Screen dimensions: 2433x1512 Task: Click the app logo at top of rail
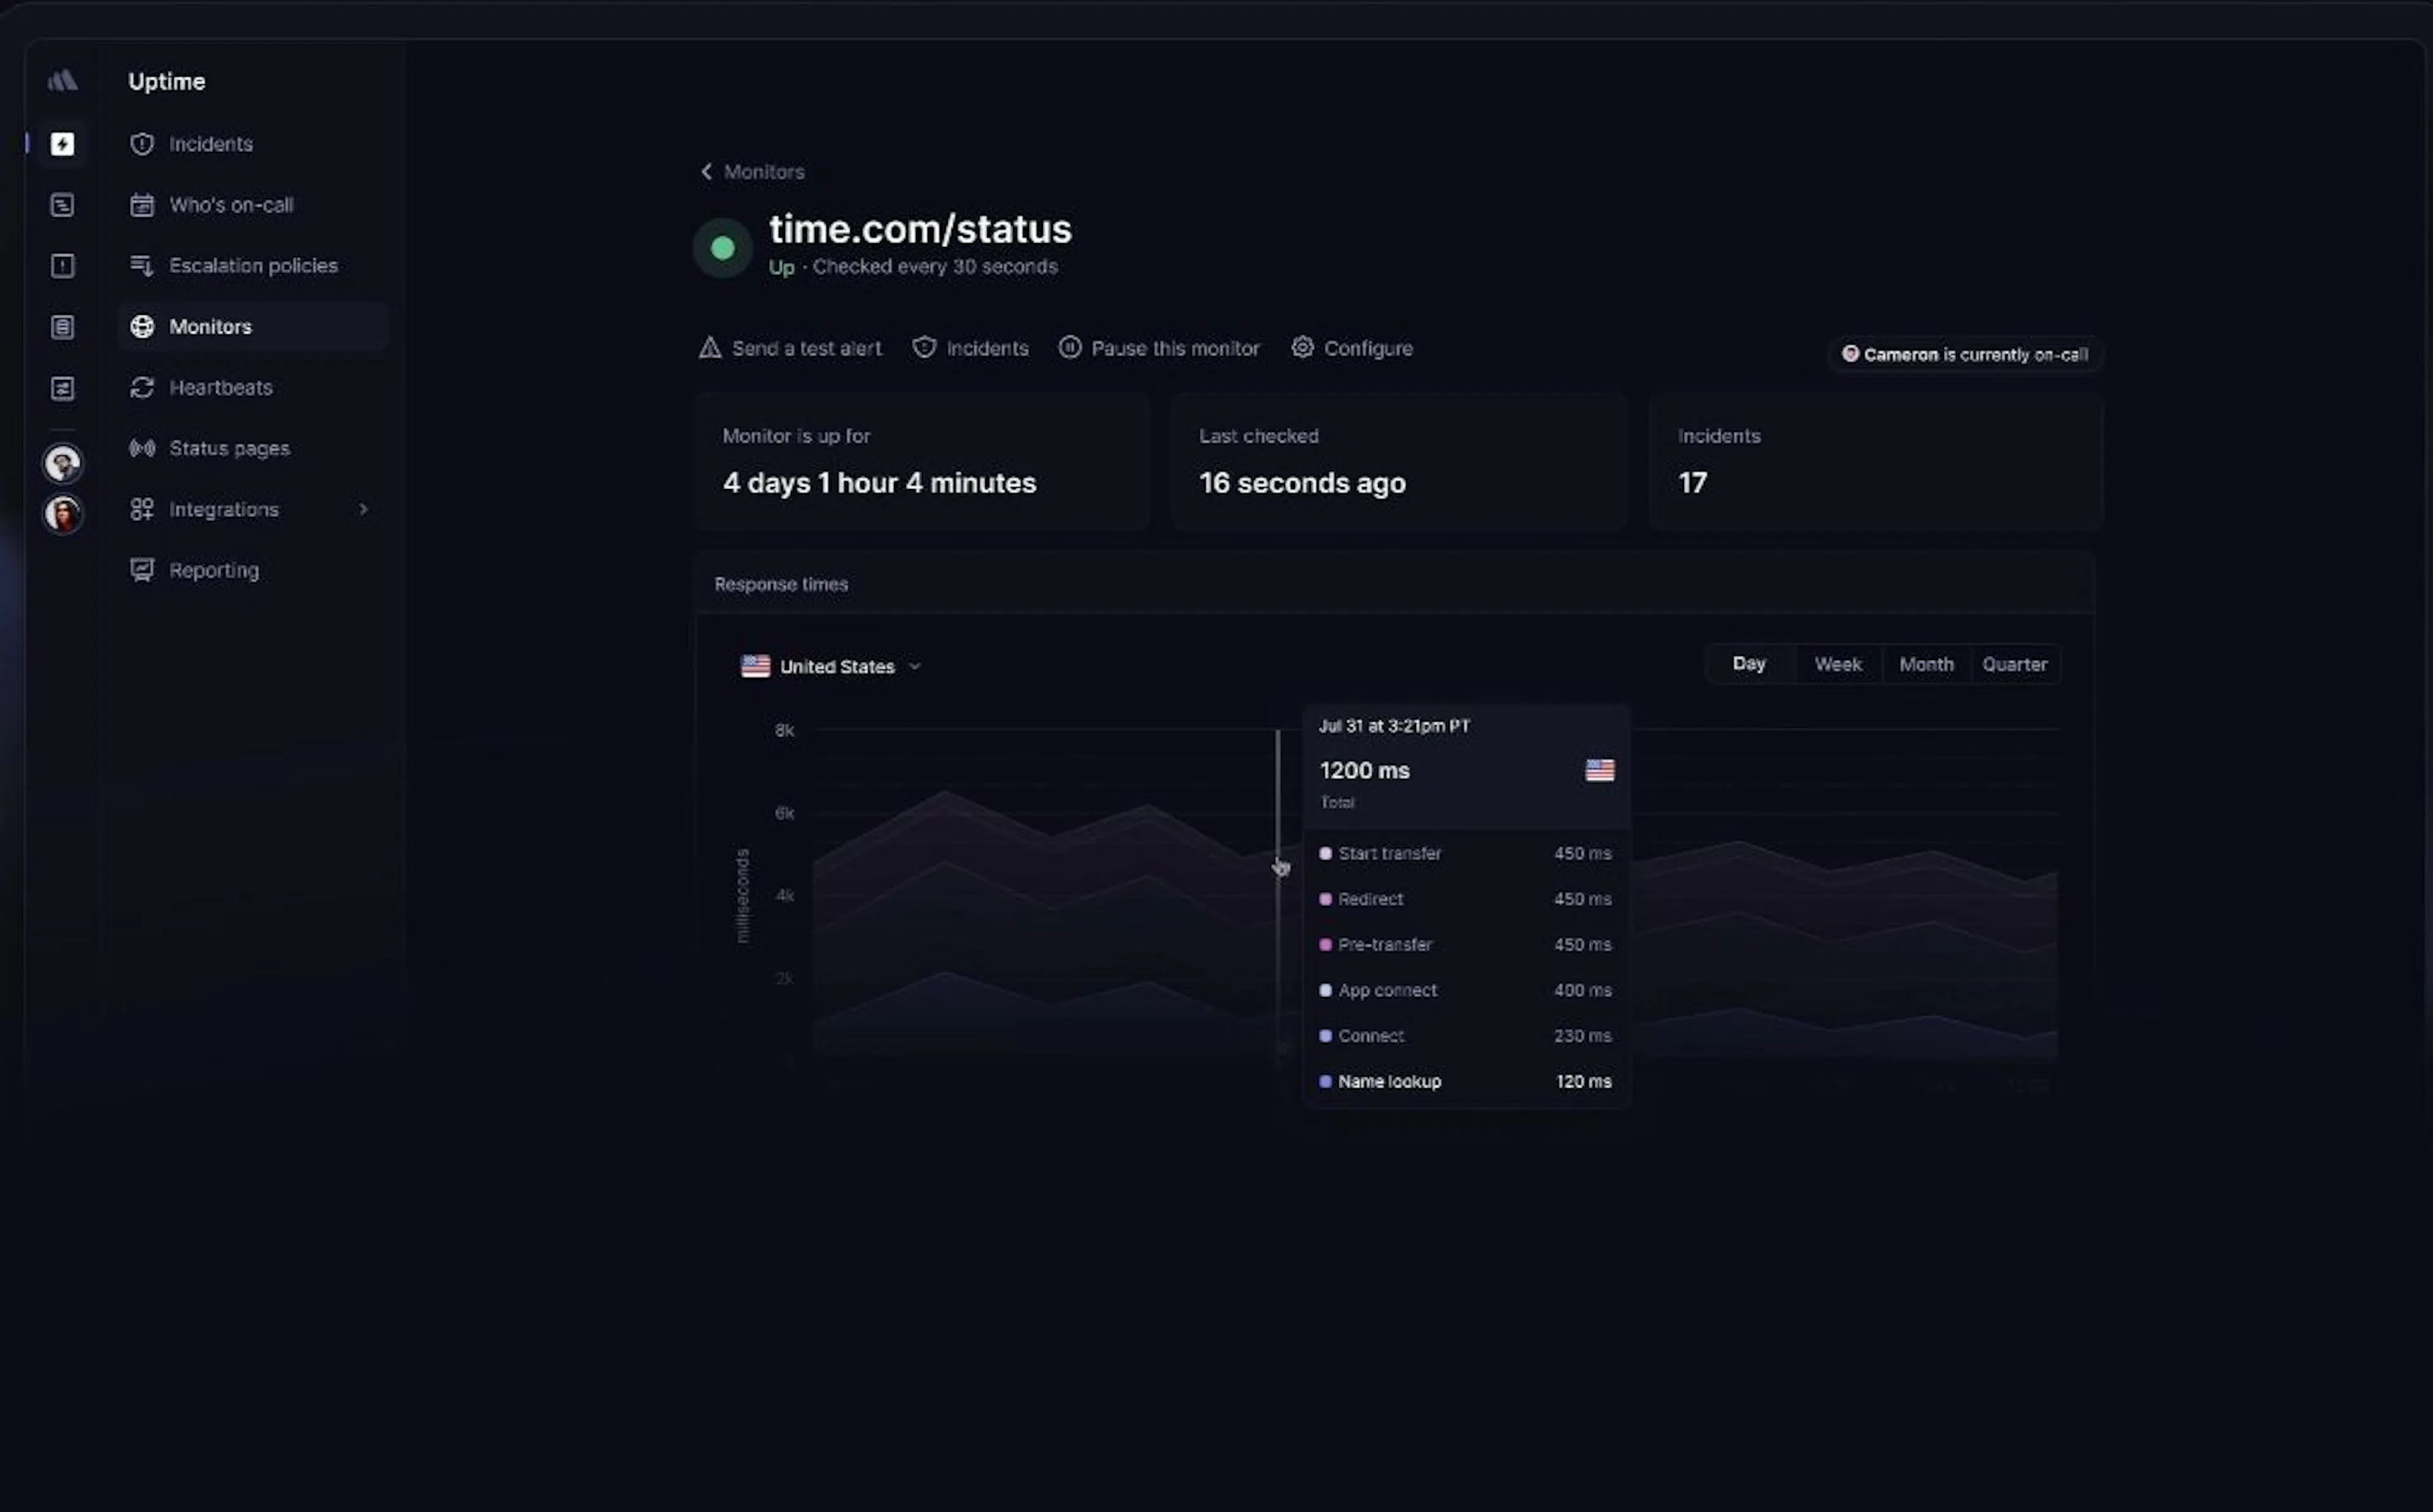[62, 81]
